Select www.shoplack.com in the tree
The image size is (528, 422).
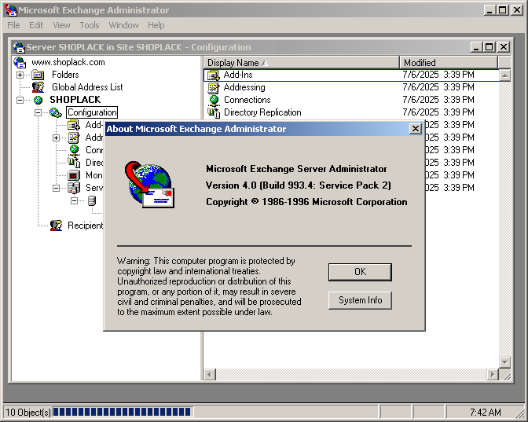[68, 62]
